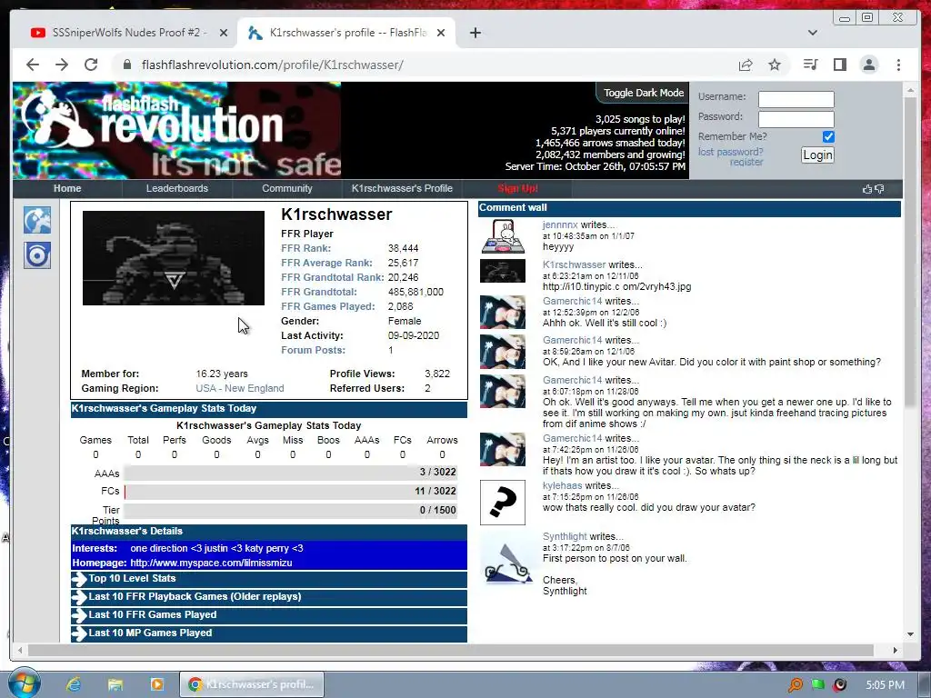Launch Internet Explorer from taskbar

[74, 684]
